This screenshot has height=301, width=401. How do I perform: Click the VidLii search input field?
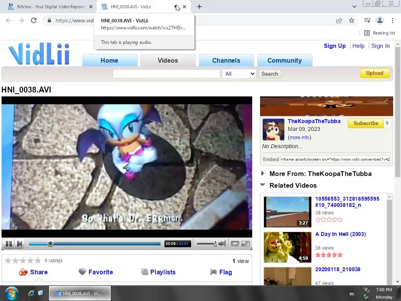click(x=166, y=74)
